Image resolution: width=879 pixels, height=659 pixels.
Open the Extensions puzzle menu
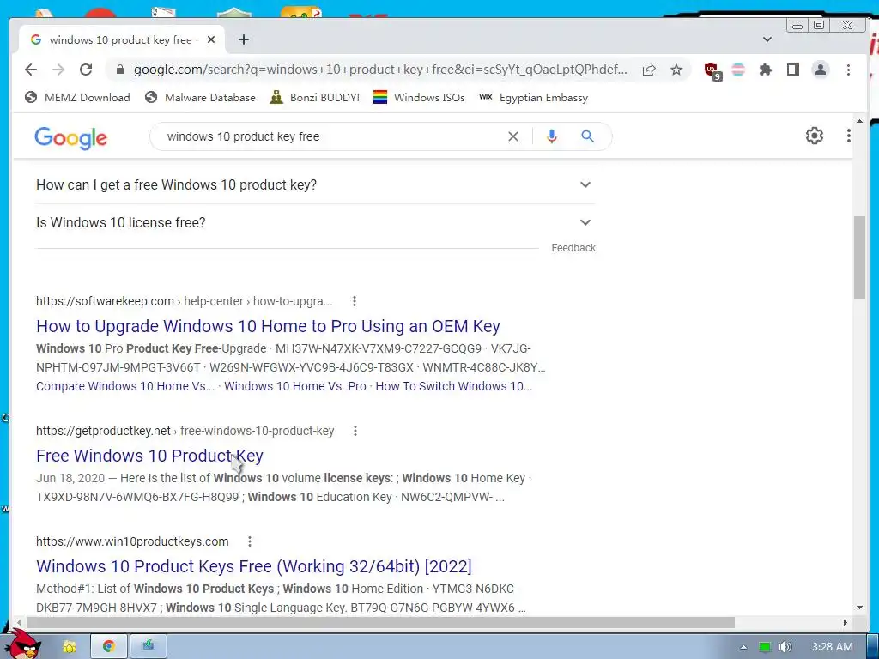pos(765,70)
